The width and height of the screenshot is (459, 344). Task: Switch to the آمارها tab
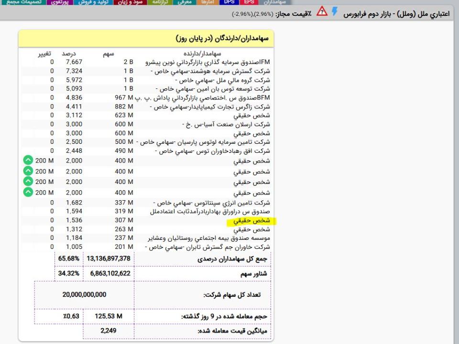click(209, 2)
